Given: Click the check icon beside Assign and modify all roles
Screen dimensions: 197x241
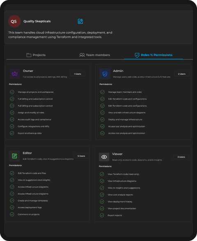Looking at the screenshot, I should click(x=12, y=112).
